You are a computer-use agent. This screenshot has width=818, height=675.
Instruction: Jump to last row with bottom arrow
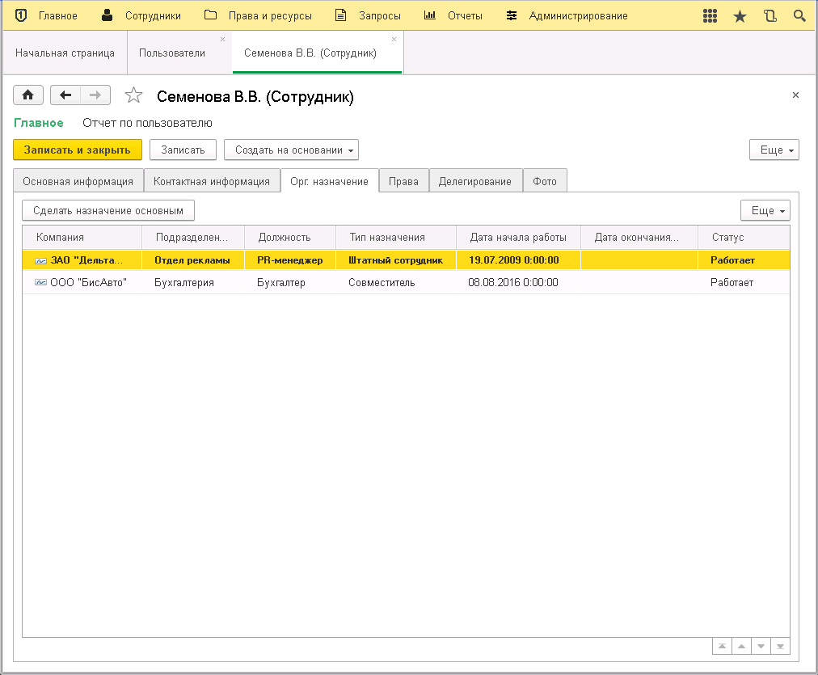click(x=780, y=647)
